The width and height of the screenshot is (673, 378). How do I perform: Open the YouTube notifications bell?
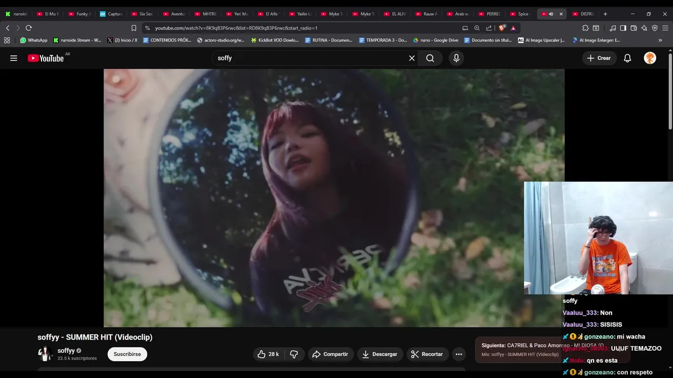[x=627, y=58]
